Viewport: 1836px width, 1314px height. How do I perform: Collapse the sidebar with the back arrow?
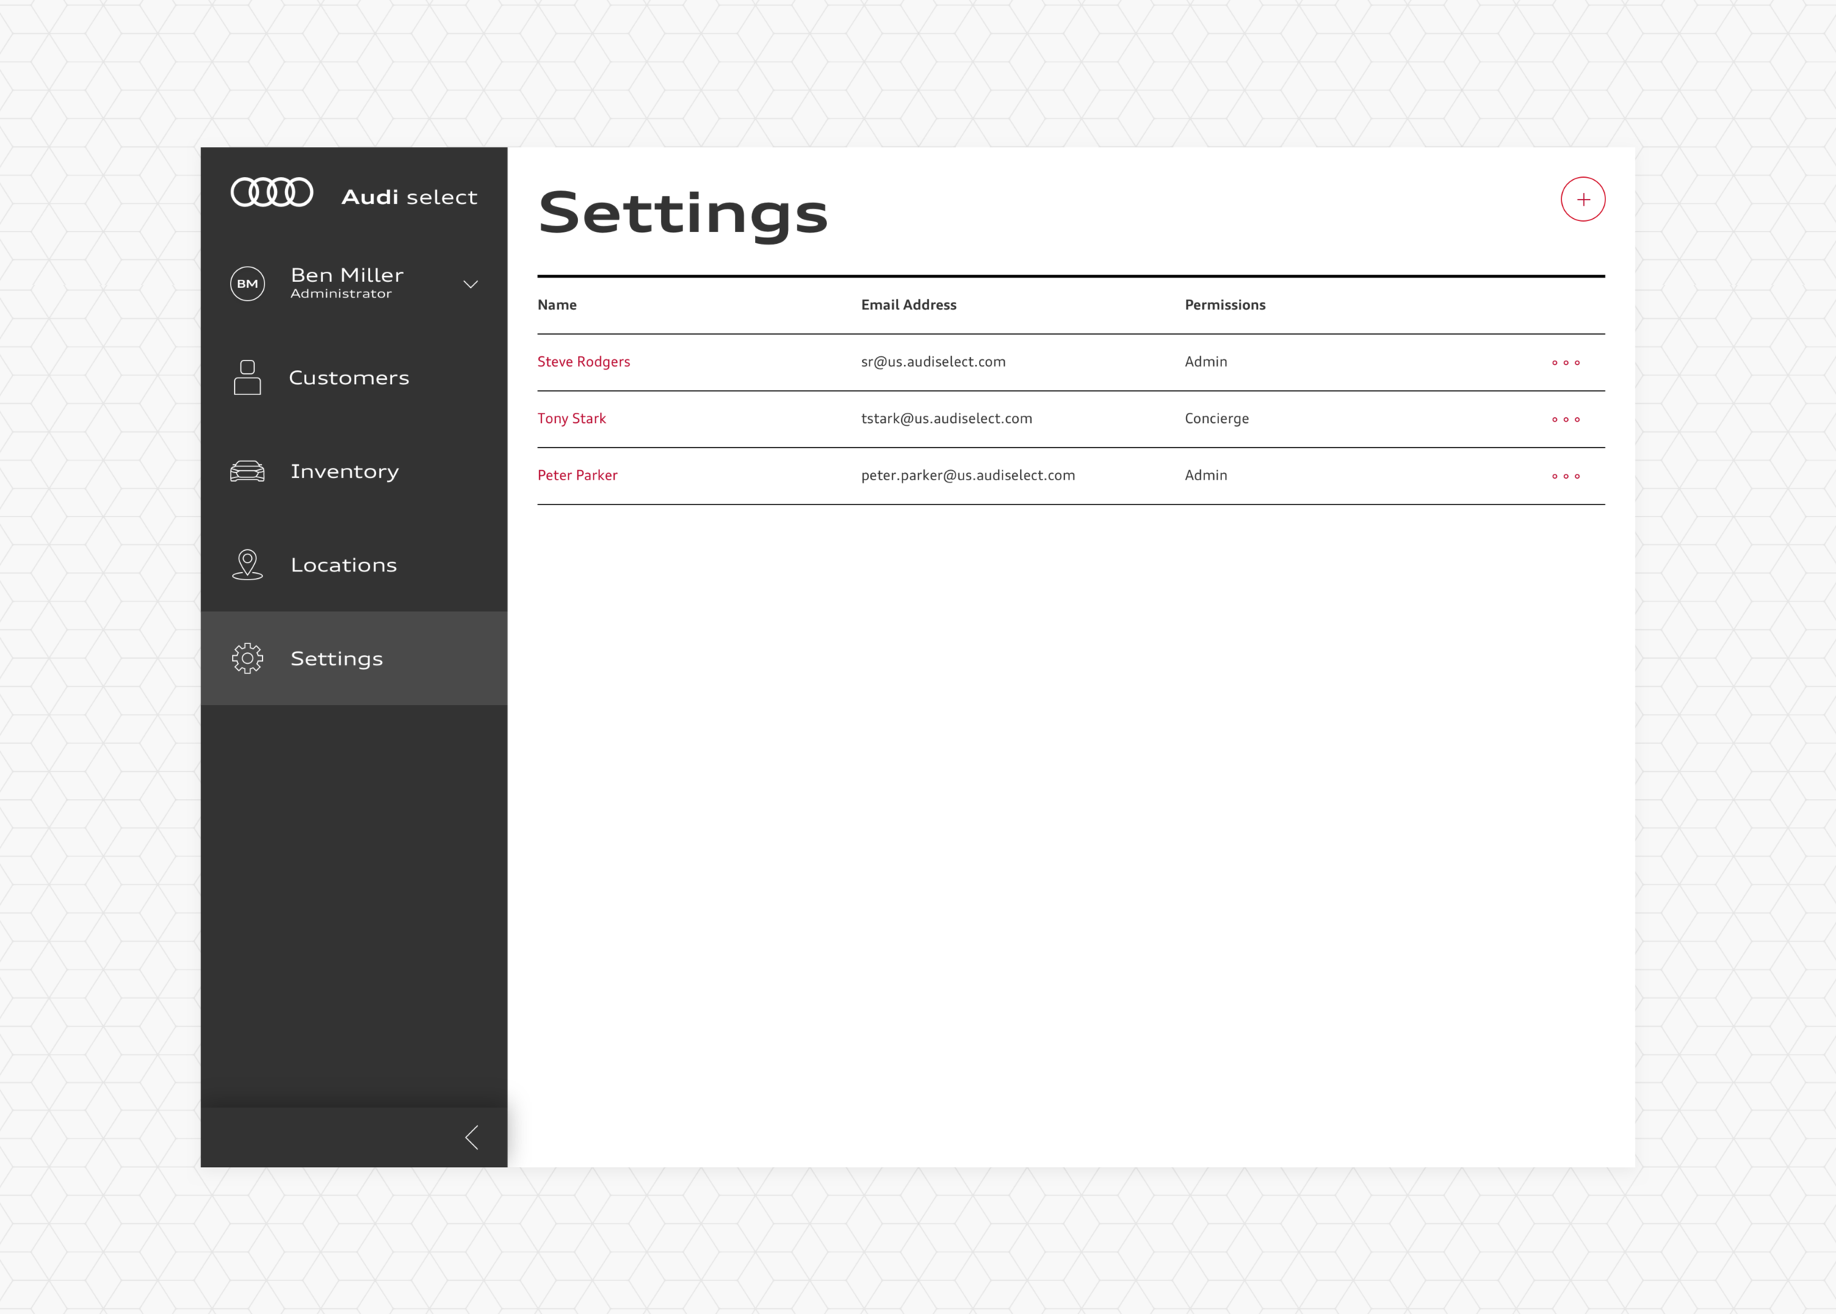(472, 1138)
